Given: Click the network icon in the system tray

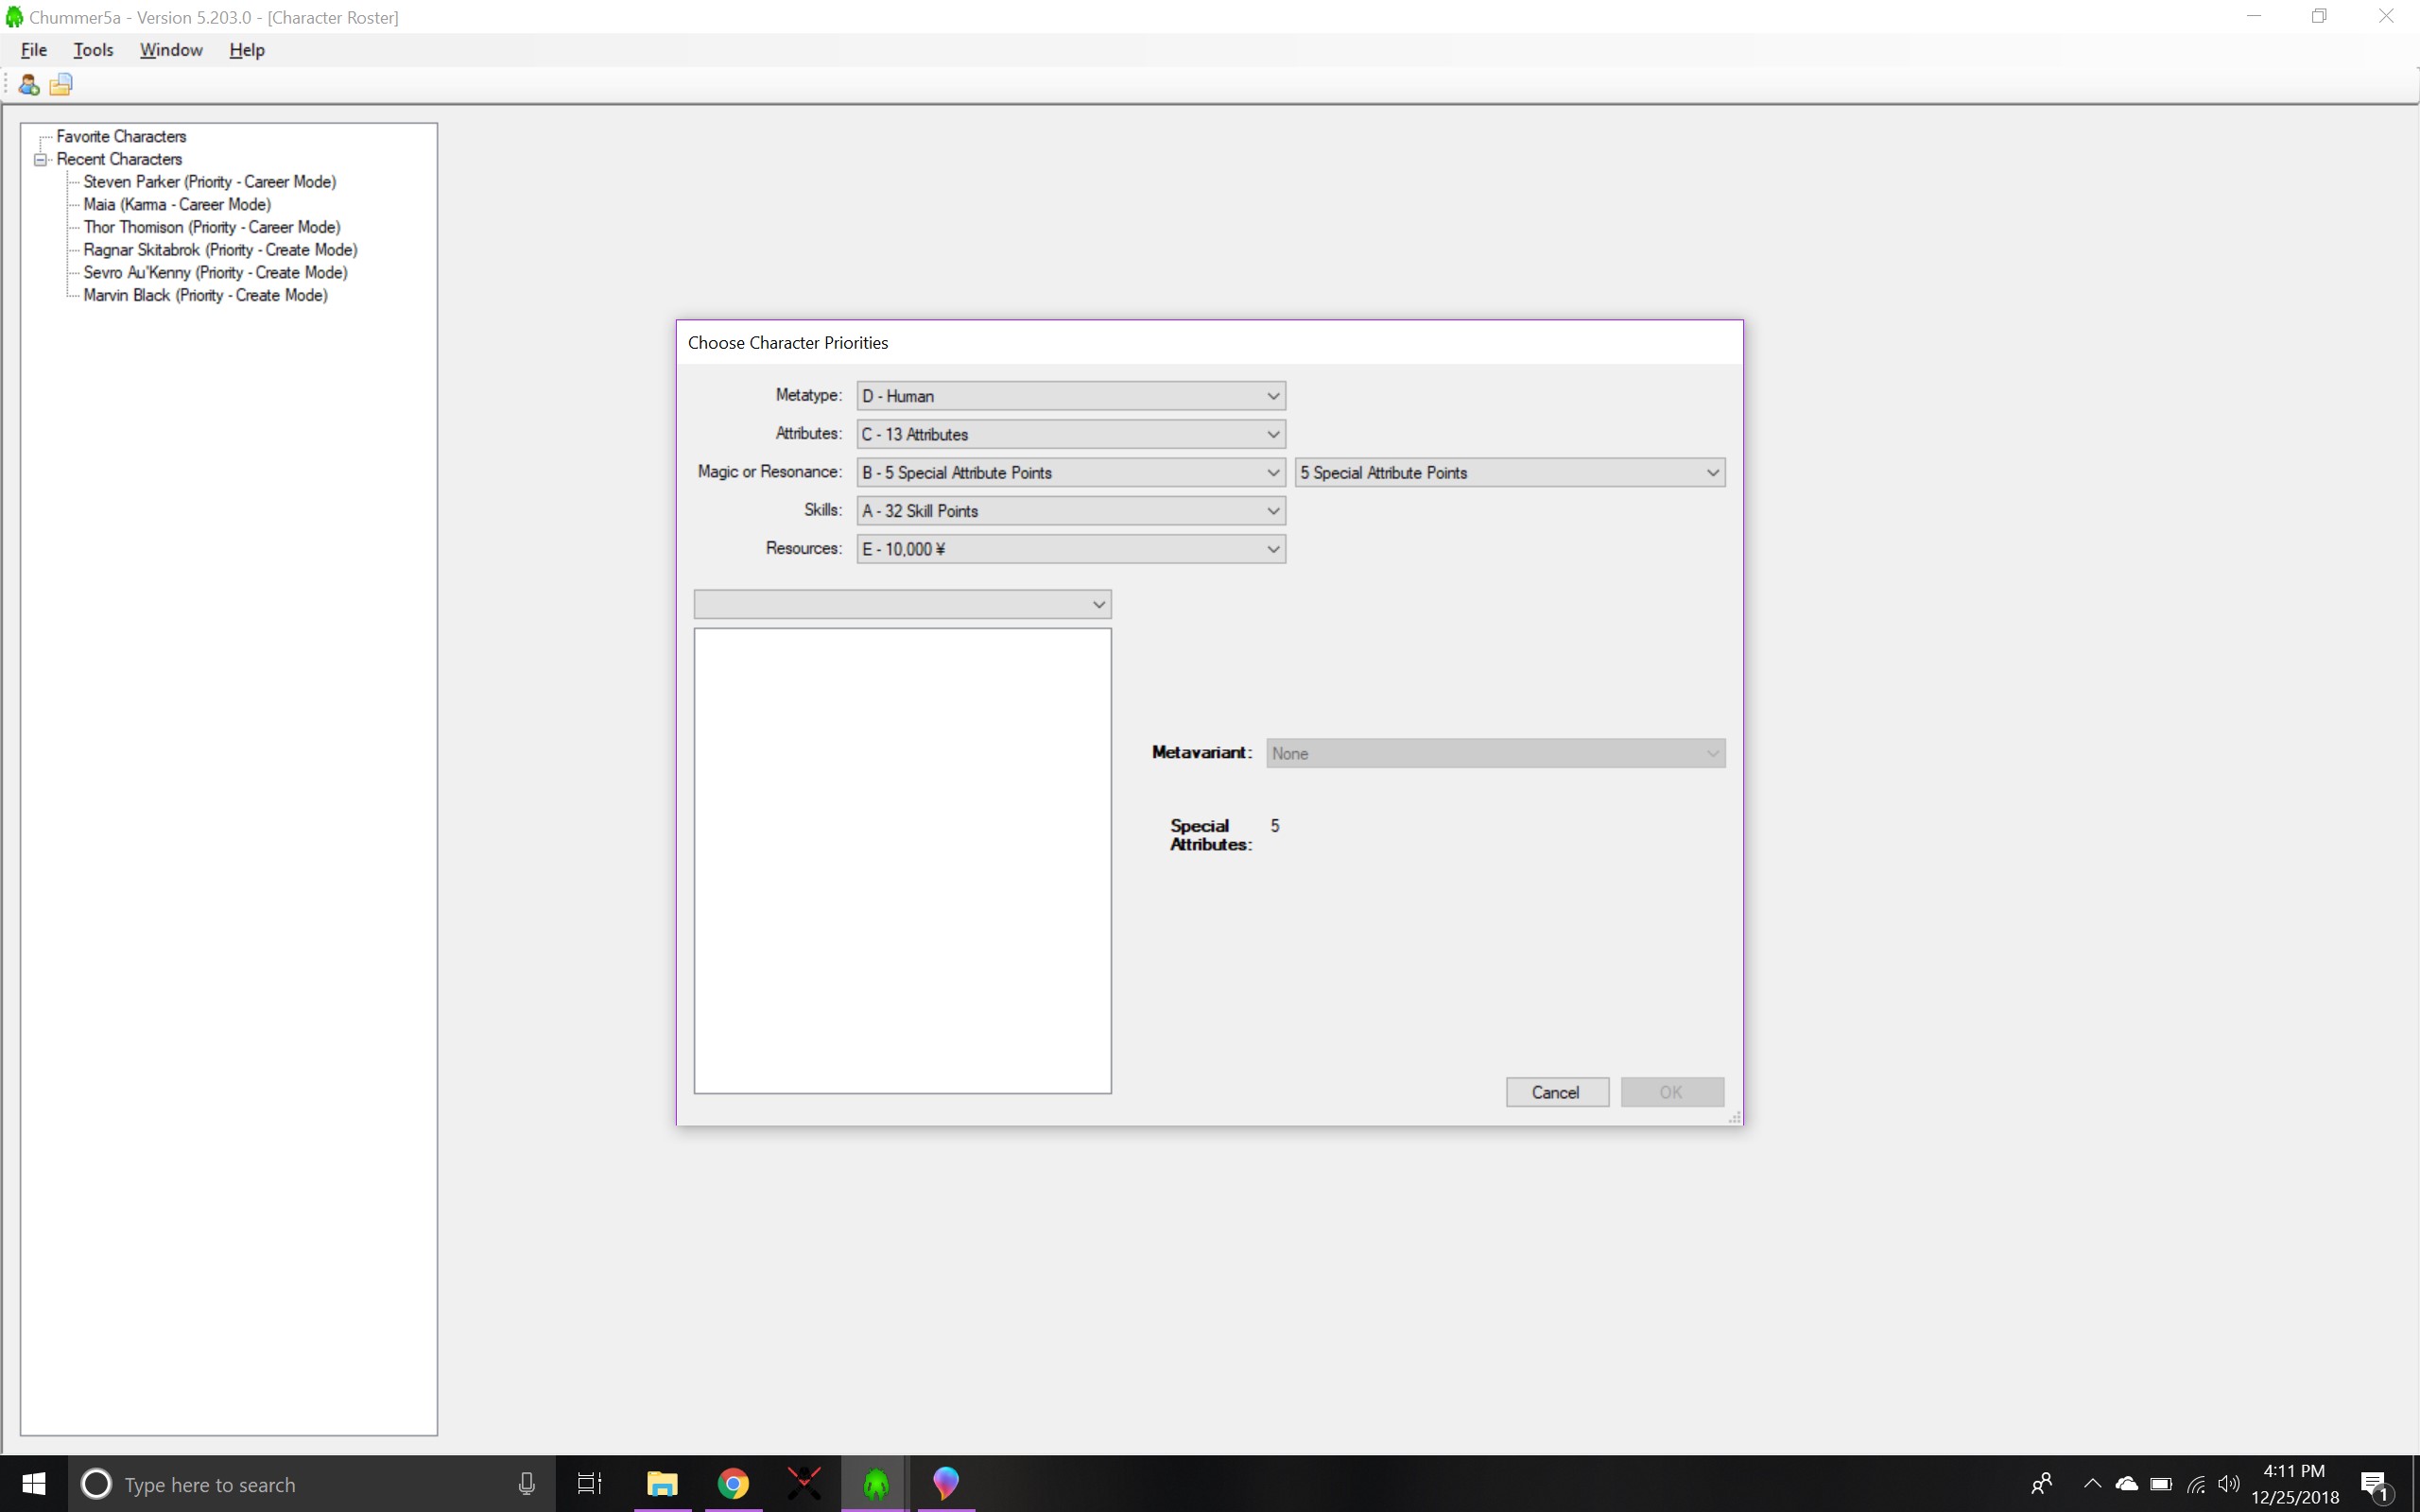Looking at the screenshot, I should point(2196,1484).
